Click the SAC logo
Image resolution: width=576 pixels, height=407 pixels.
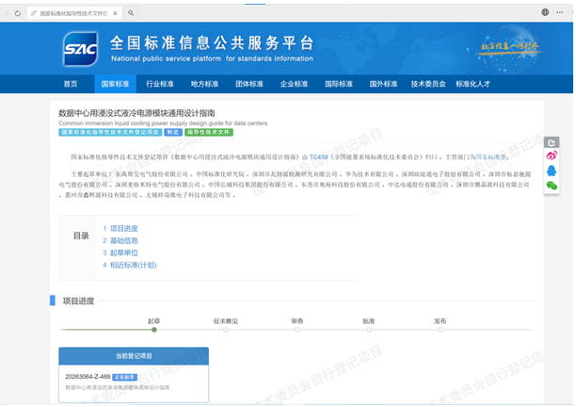(x=80, y=49)
